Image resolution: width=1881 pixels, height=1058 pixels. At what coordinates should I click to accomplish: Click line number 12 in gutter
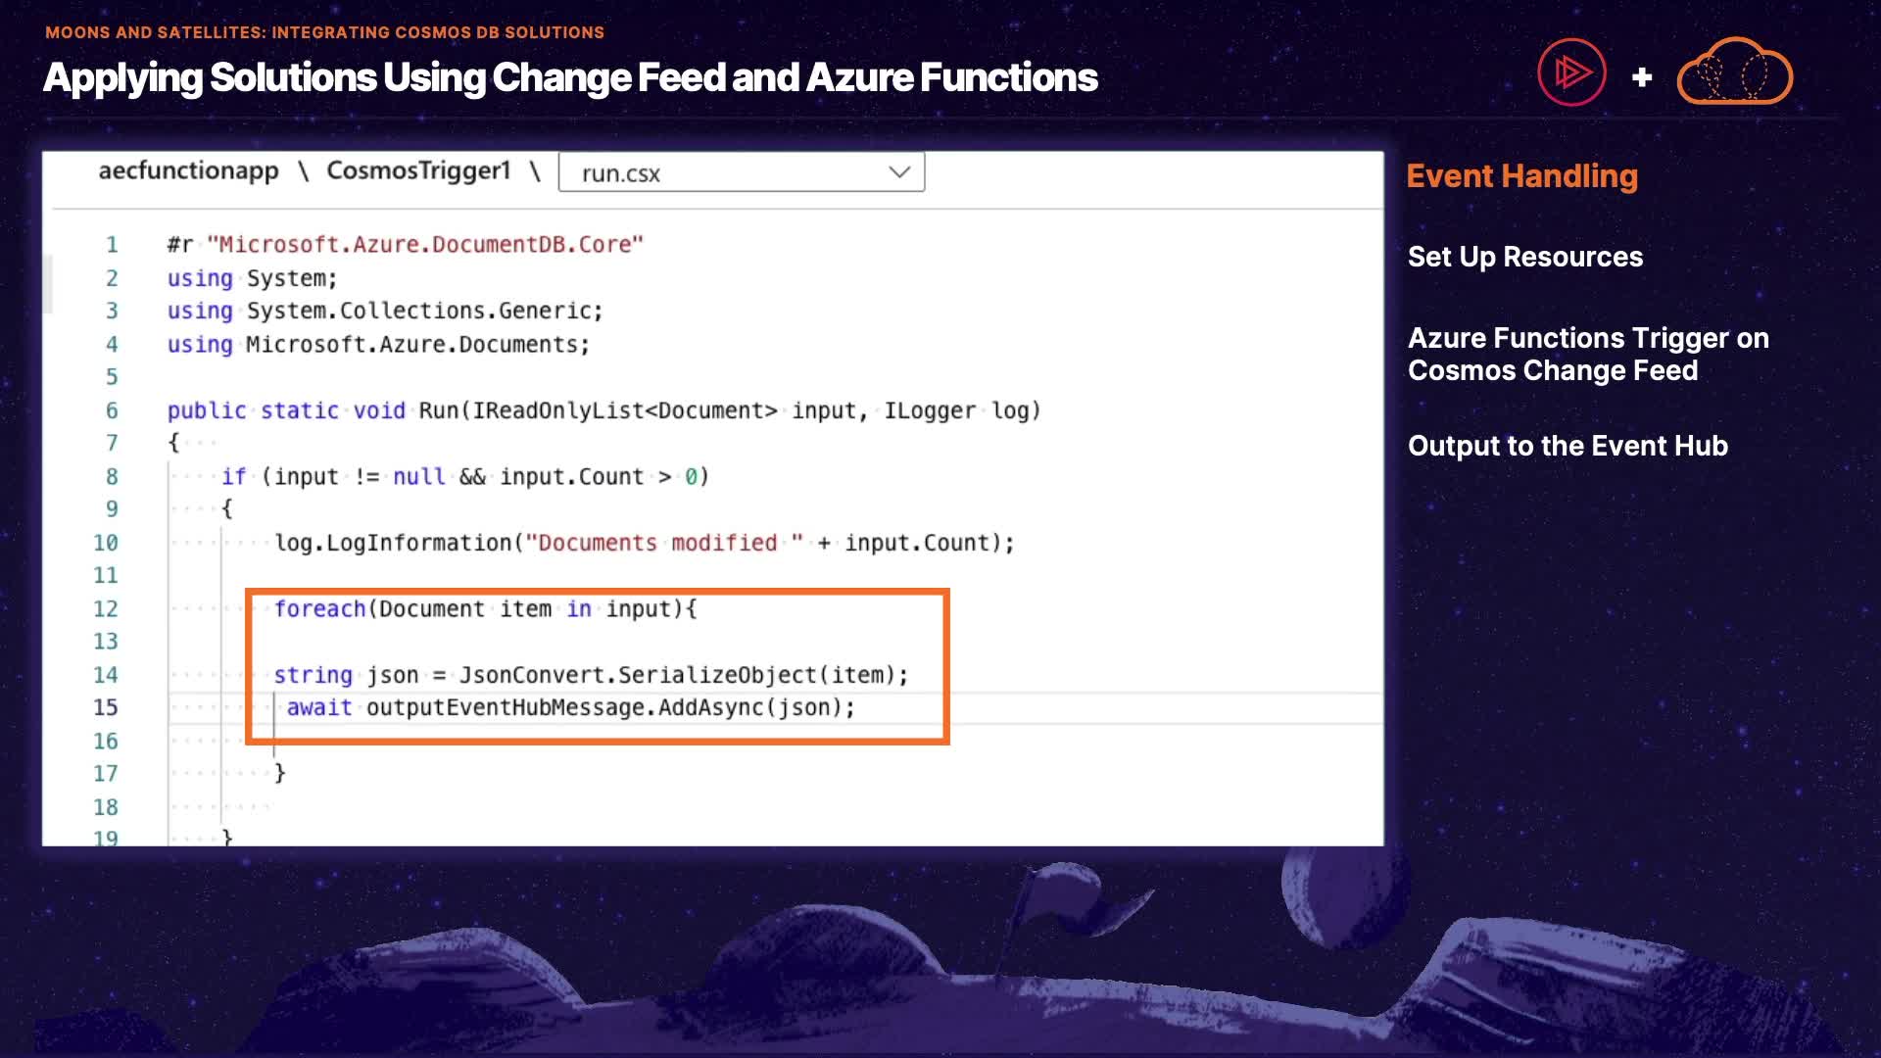pyautogui.click(x=106, y=608)
